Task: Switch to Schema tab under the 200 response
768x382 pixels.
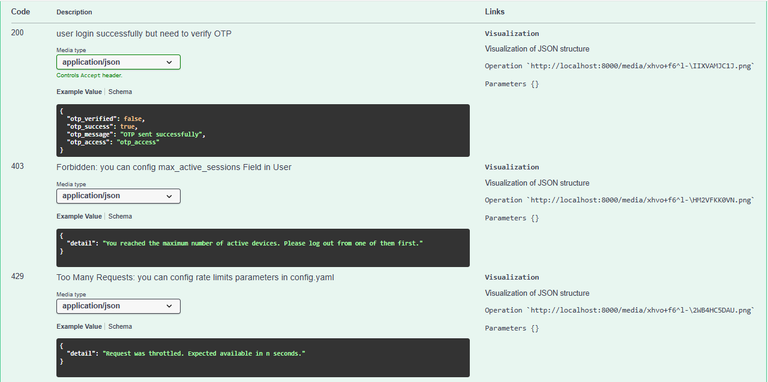Action: (x=120, y=92)
